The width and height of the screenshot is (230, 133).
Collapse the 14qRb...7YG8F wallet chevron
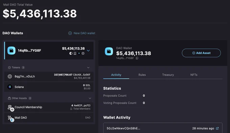pyautogui.click(x=88, y=51)
